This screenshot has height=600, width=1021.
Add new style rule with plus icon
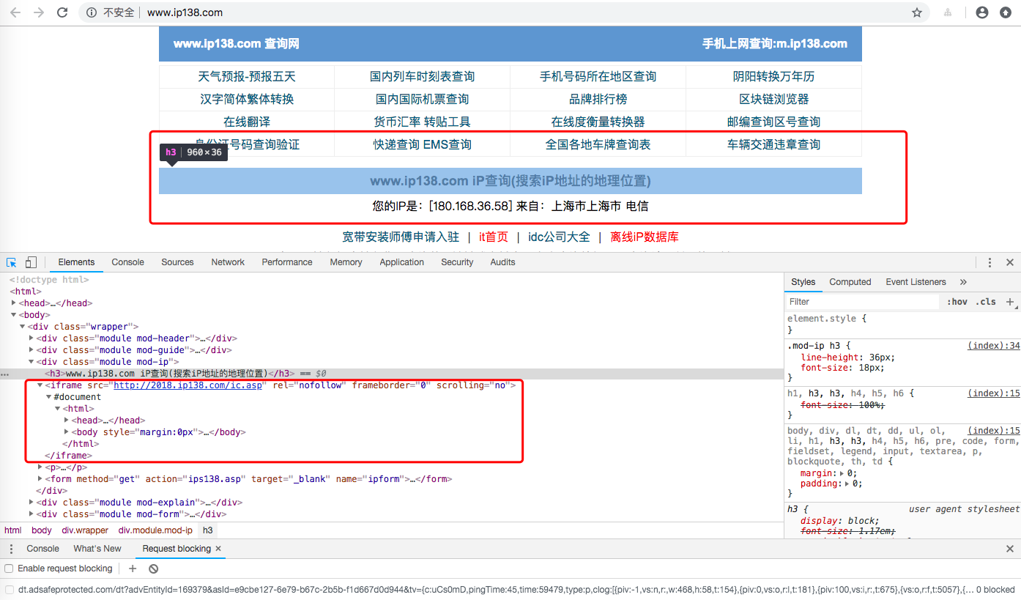point(1010,302)
